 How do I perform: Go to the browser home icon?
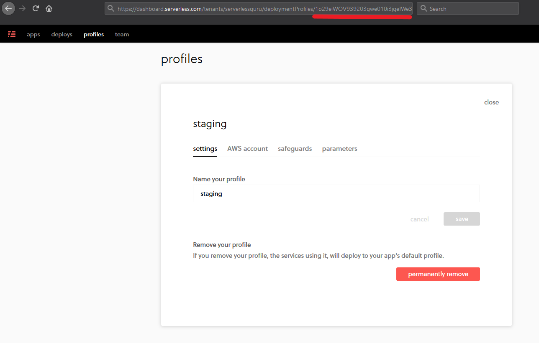49,8
